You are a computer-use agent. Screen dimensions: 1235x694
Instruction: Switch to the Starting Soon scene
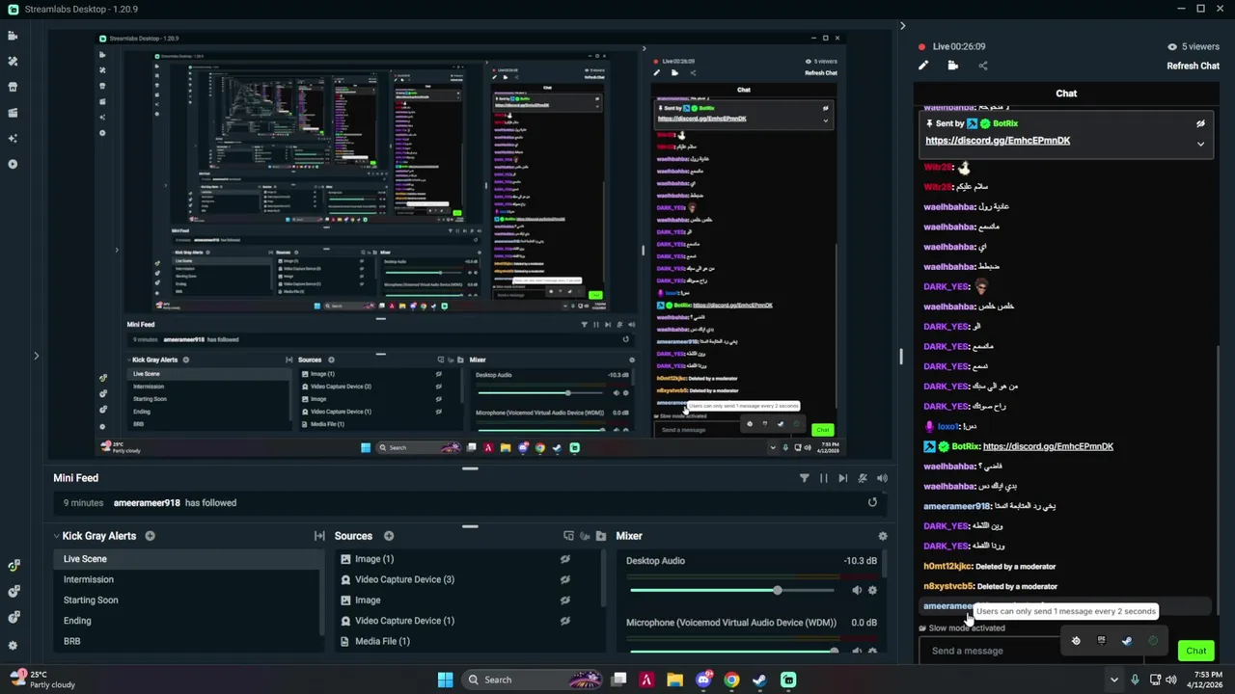[186, 600]
